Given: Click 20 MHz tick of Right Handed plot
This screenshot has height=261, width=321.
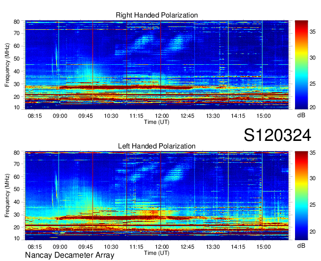Looking at the screenshot, I should [x=17, y=97].
